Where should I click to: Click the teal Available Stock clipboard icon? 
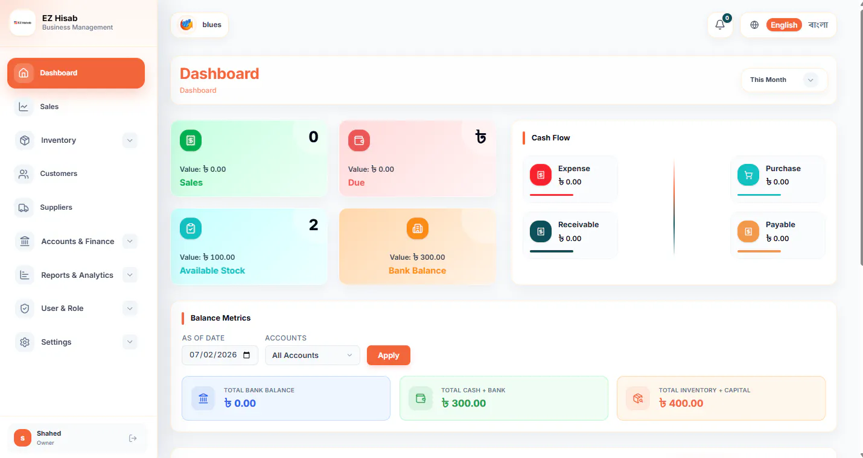191,228
